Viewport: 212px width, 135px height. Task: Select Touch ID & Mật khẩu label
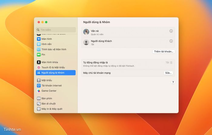pos(53,67)
